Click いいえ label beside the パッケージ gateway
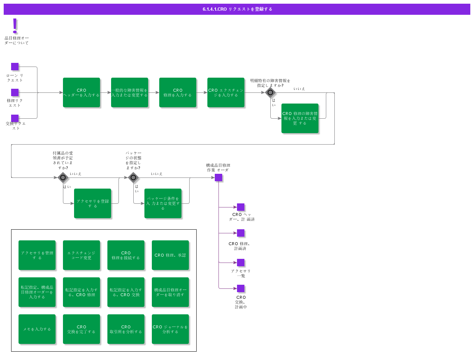Viewport: 474px width, 355px height. point(157,174)
